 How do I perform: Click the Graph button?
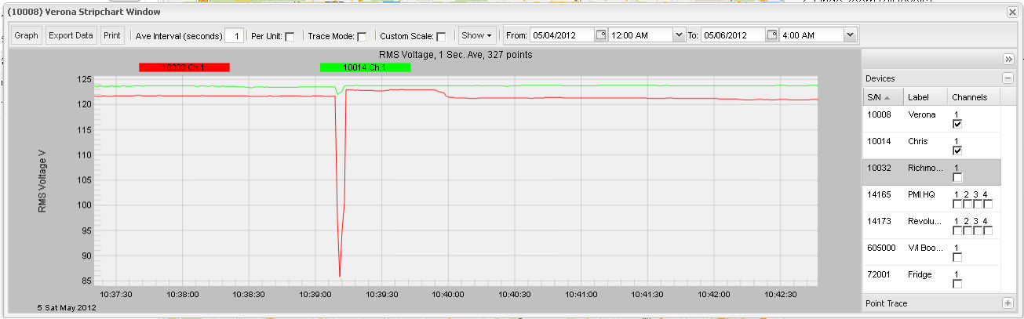(26, 35)
